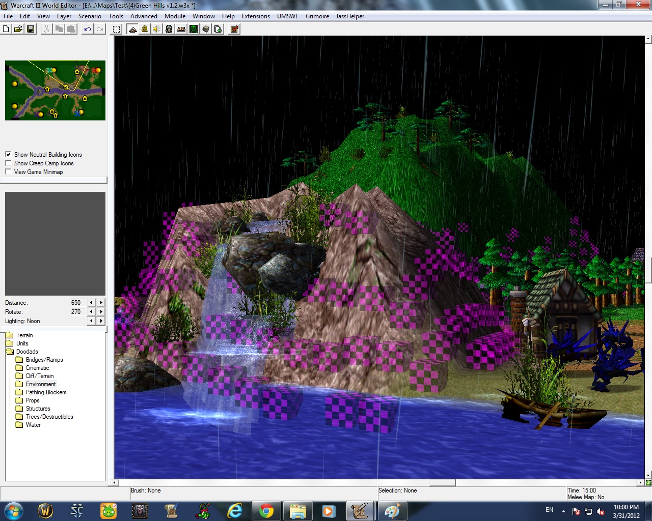Open the Sound Editor speaker icon
Viewport: 652px width, 521px height.
[x=157, y=29]
